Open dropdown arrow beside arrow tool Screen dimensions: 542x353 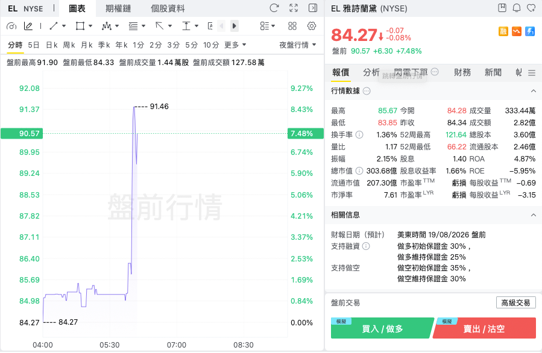[x=170, y=26]
